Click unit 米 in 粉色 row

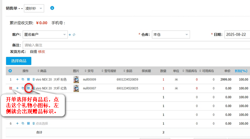pyautogui.click(x=176, y=79)
